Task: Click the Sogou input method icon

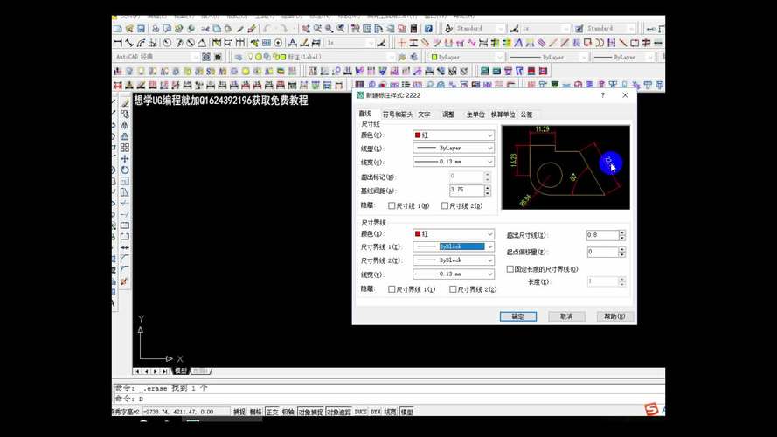Action: (x=651, y=409)
